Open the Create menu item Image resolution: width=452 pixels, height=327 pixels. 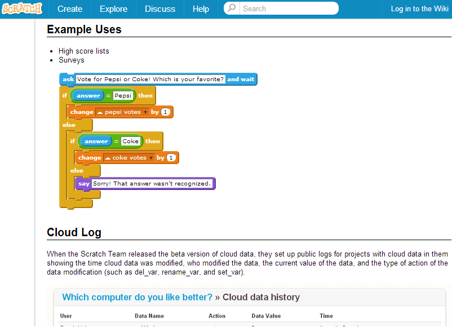pos(70,9)
